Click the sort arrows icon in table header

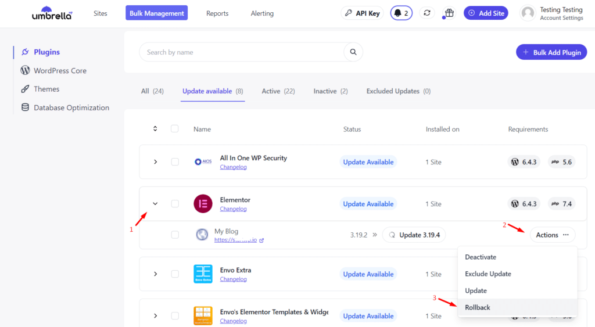[x=155, y=129]
